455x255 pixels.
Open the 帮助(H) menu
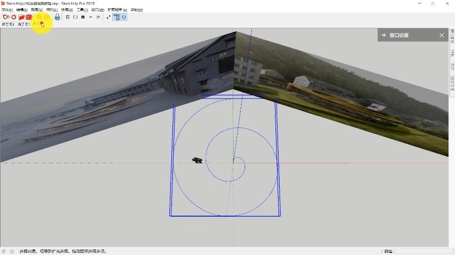pos(136,10)
